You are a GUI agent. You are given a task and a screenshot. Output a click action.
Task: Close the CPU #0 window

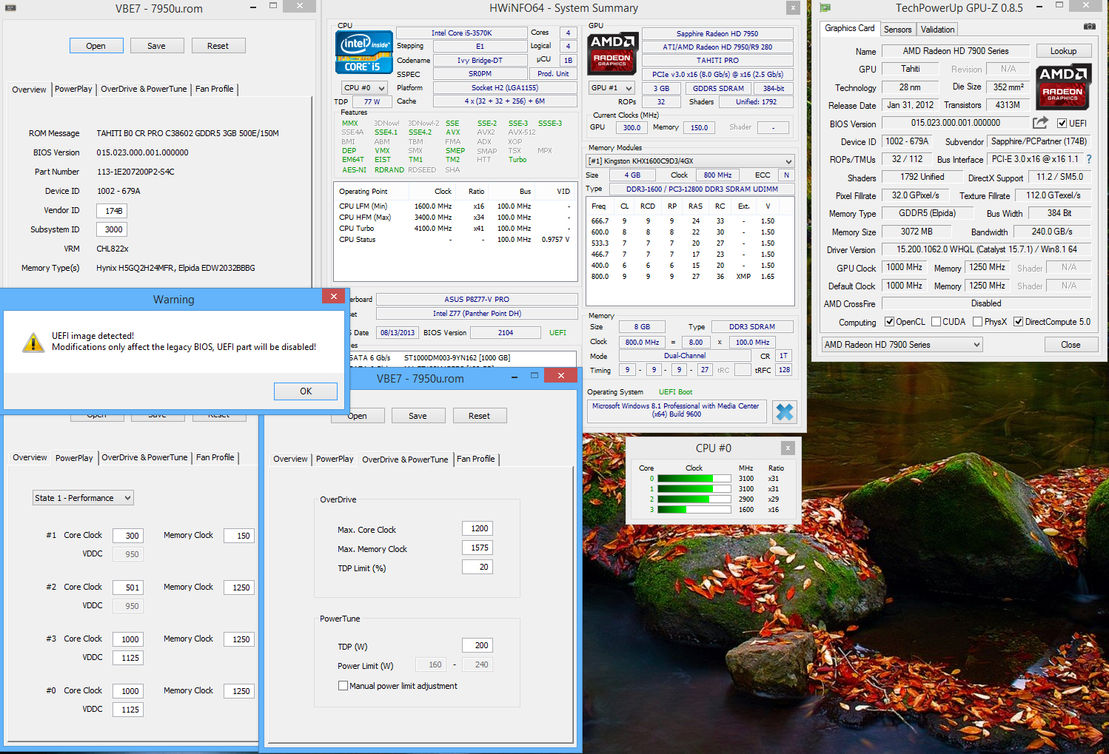point(788,448)
